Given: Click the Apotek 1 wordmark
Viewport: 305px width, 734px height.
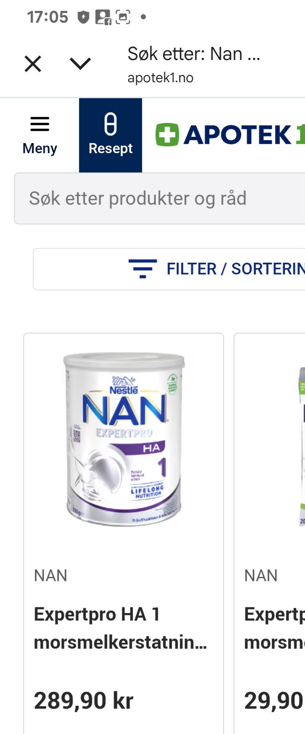Looking at the screenshot, I should (244, 135).
